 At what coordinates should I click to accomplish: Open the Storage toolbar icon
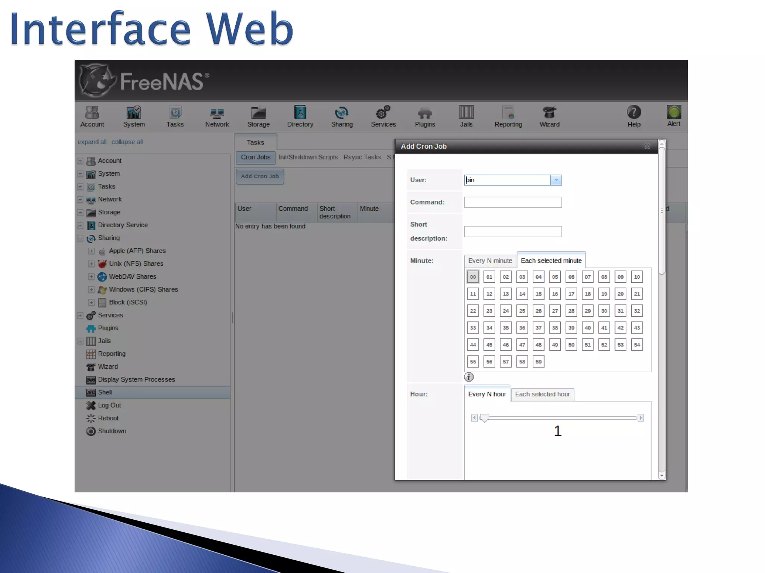point(258,113)
